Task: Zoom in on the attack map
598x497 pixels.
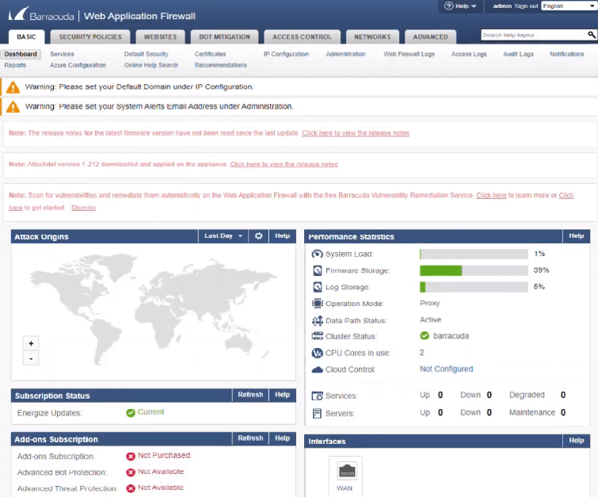Action: [x=31, y=343]
